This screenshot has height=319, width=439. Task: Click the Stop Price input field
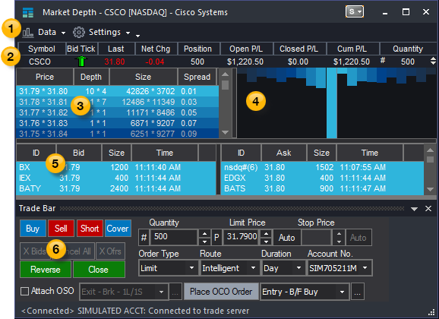point(317,237)
